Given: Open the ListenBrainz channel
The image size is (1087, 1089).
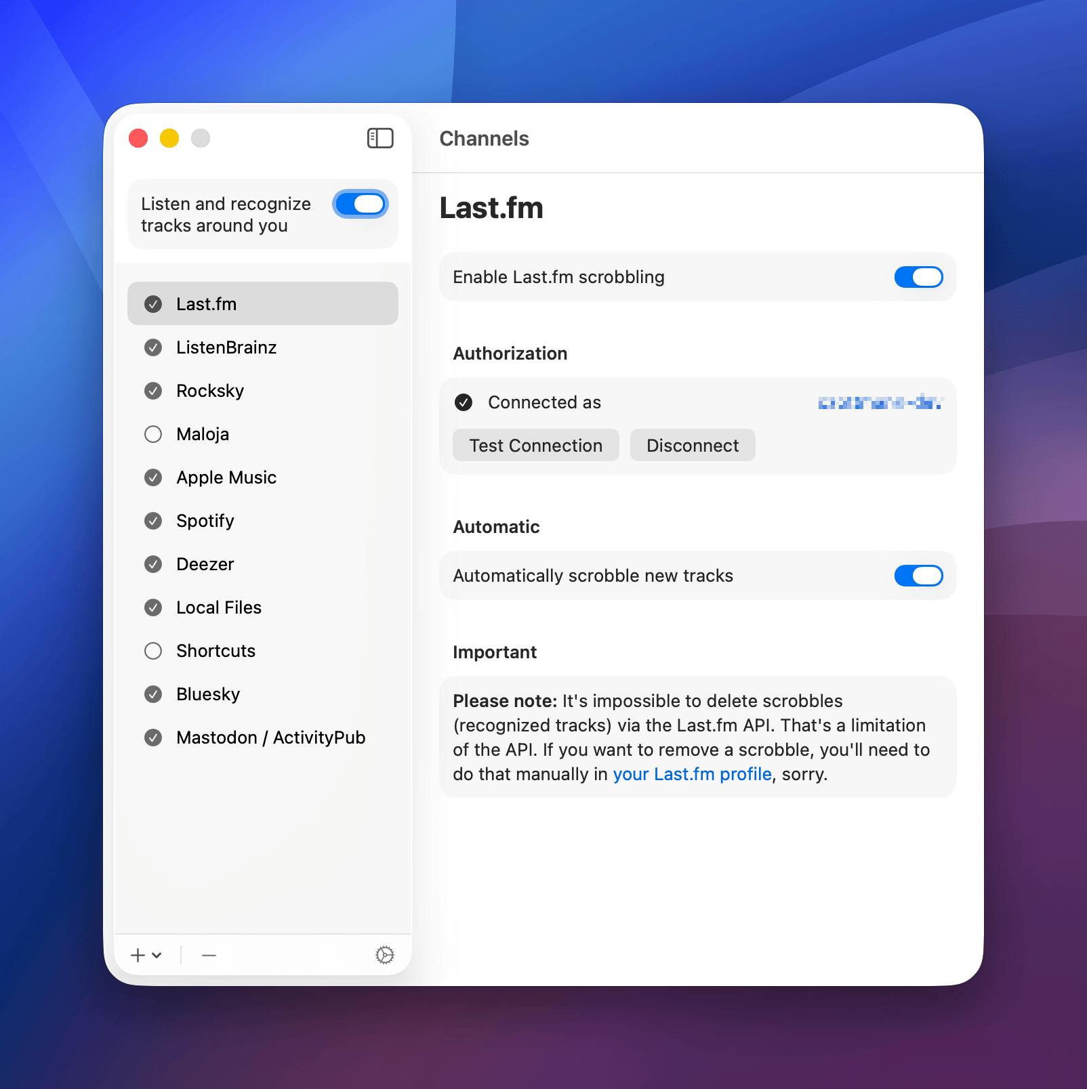Looking at the screenshot, I should click(263, 347).
